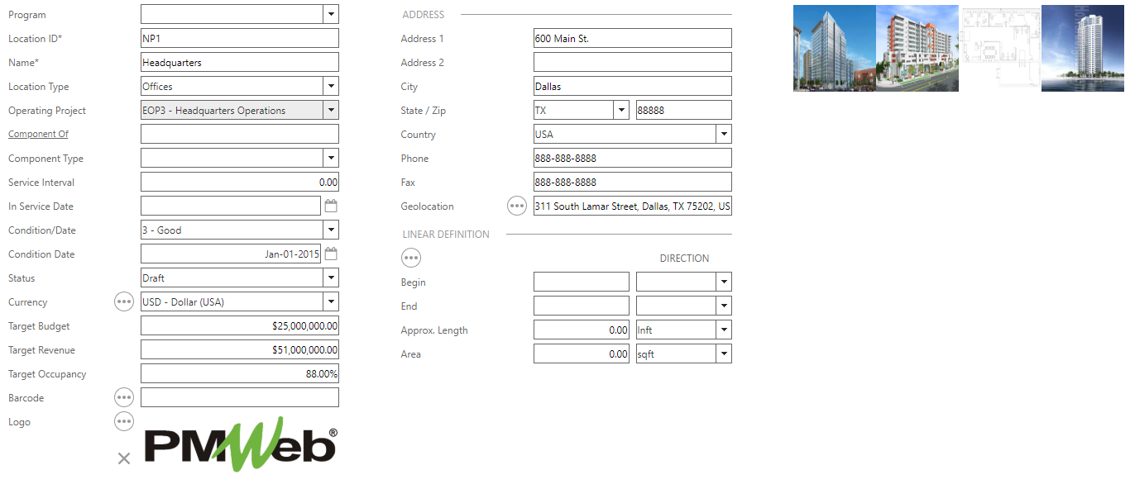Remove the PMWeb logo with X icon
The width and height of the screenshot is (1130, 484).
click(x=124, y=458)
